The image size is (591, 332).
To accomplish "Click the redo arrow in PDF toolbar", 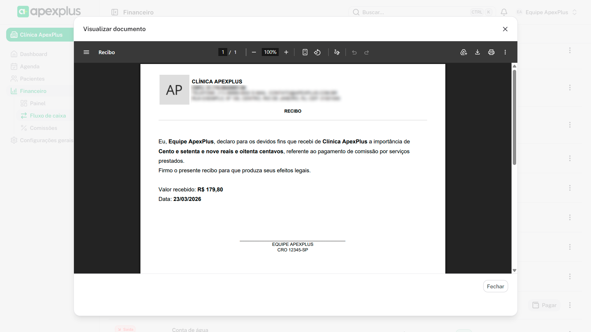I will [x=366, y=52].
